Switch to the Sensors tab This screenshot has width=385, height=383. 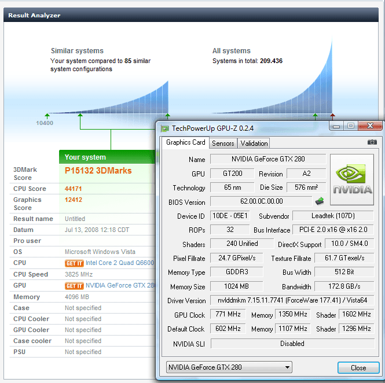click(x=223, y=143)
